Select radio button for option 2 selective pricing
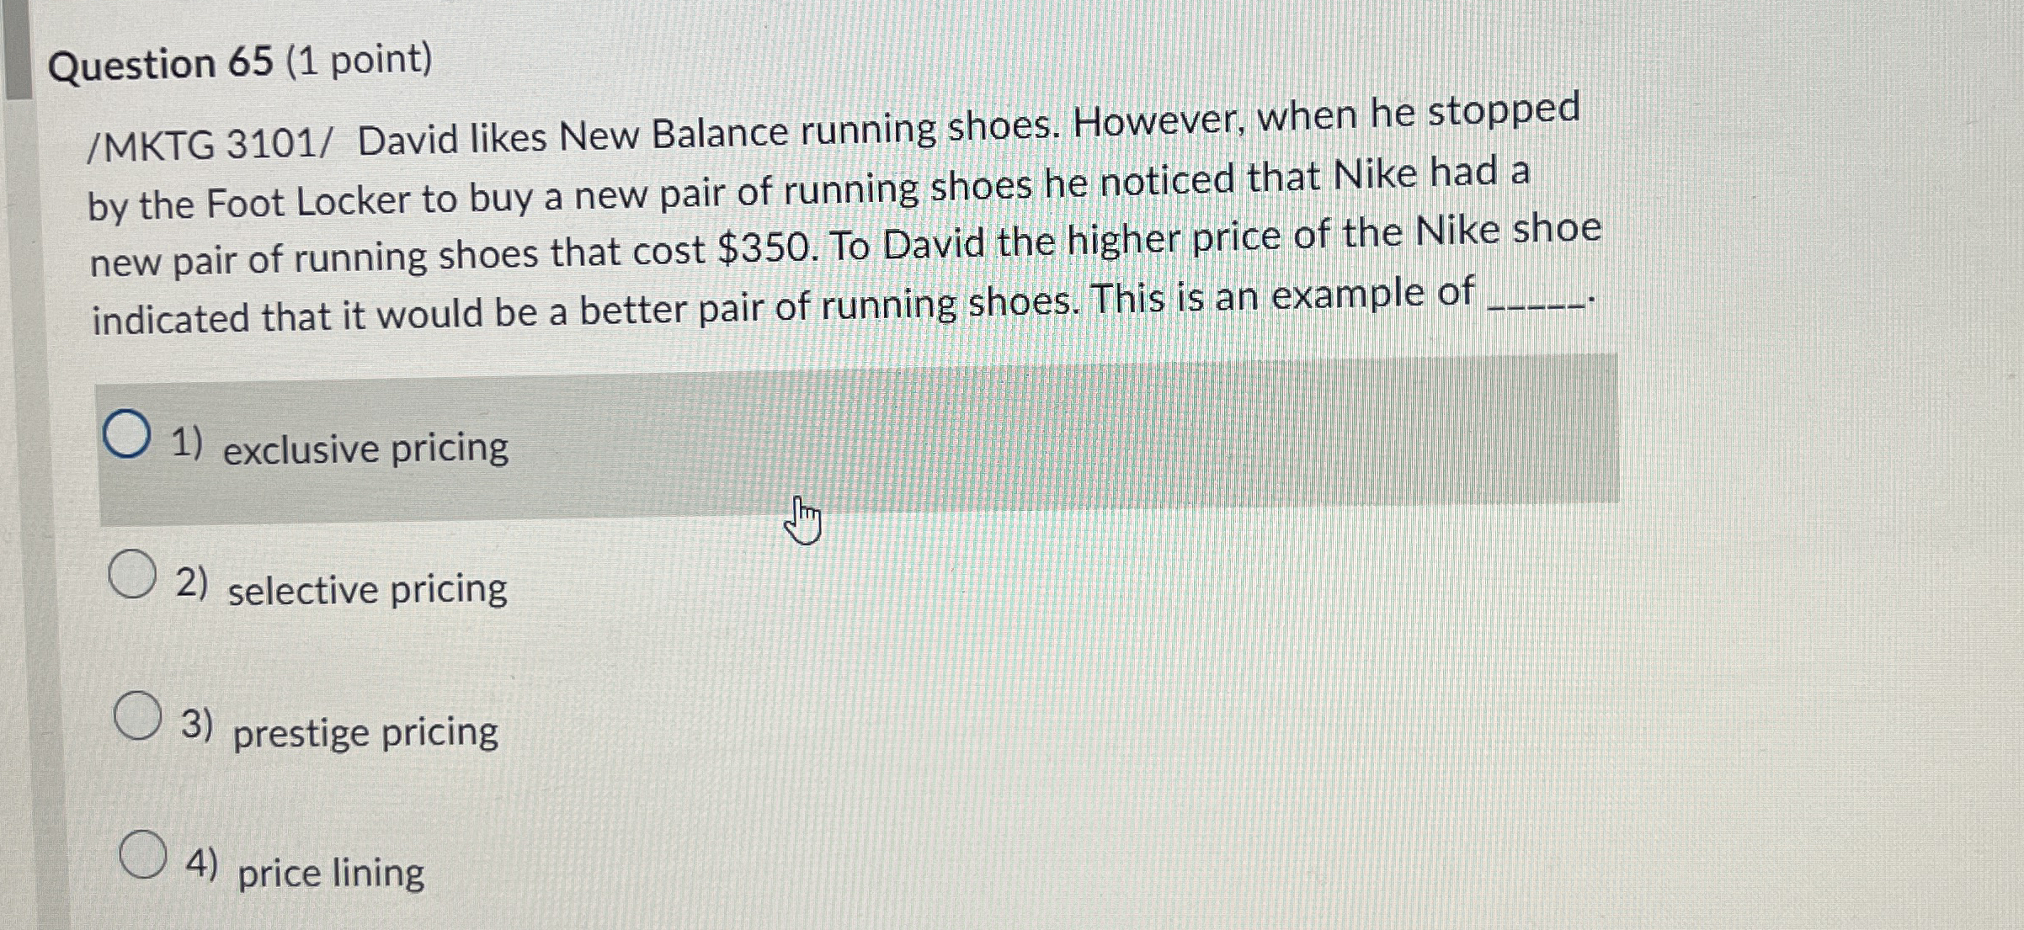Image resolution: width=2024 pixels, height=930 pixels. tap(133, 577)
